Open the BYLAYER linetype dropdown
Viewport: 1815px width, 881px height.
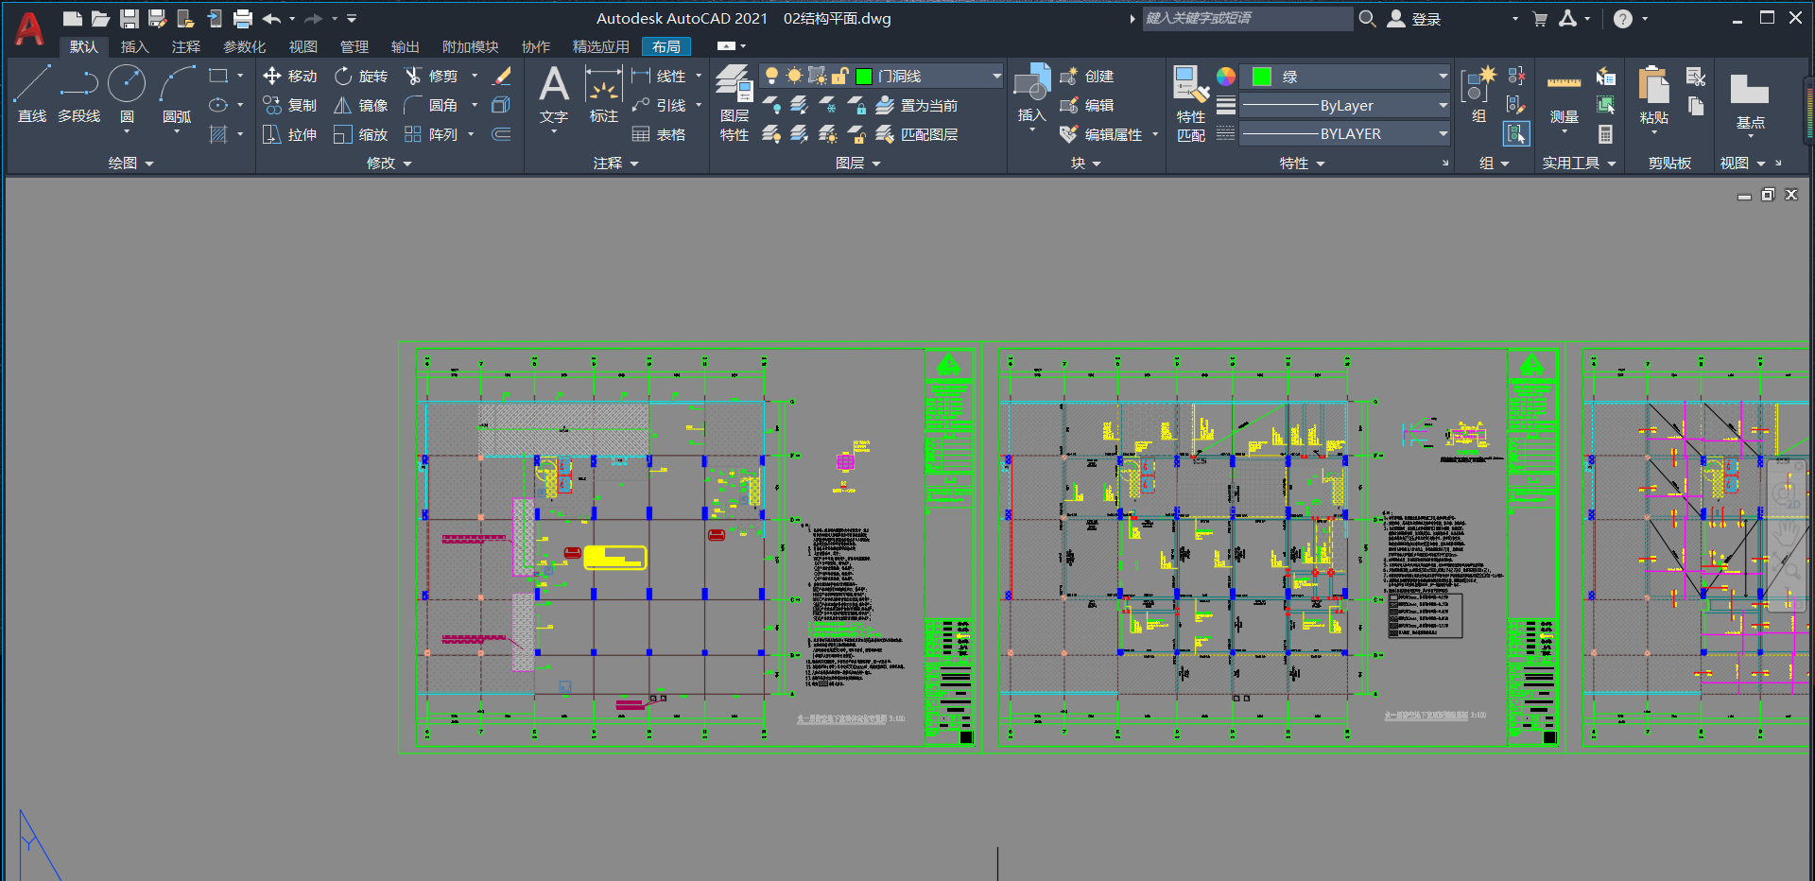[x=1443, y=133]
